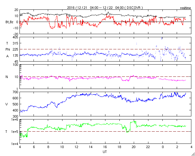Click the hour 12 tick on UT axis
This screenshot has width=195, height=156.
pos(76,147)
